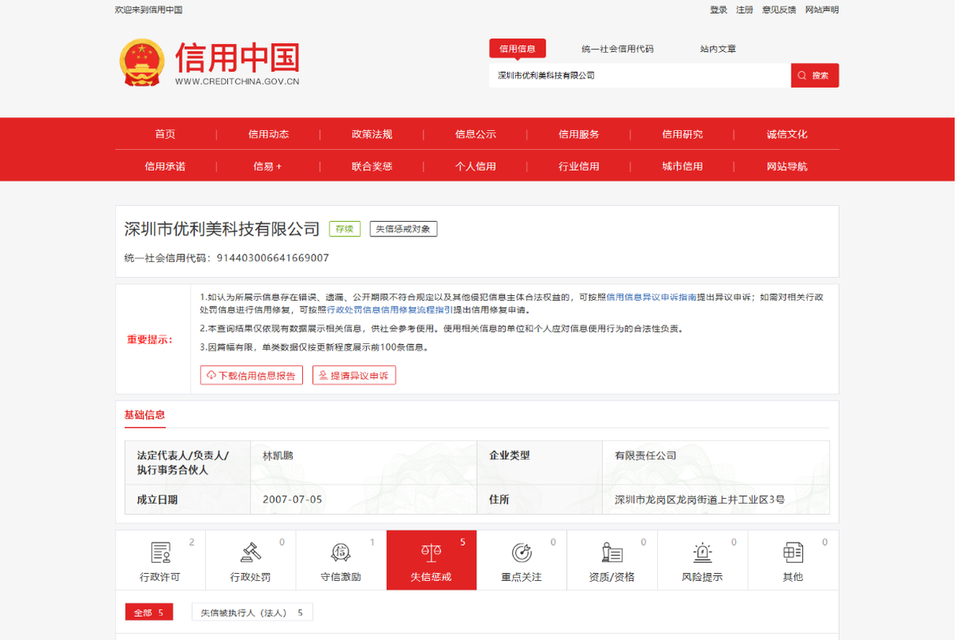Select the 失信被执行人（法人） filter
Screen dimensions: 957x640
(x=252, y=611)
